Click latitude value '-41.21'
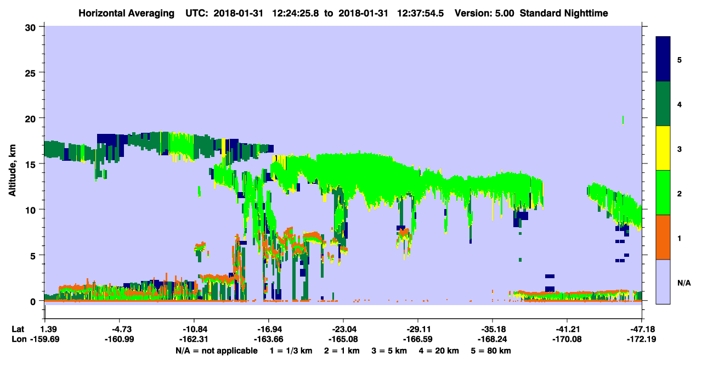This screenshot has width=713, height=366. click(x=567, y=329)
